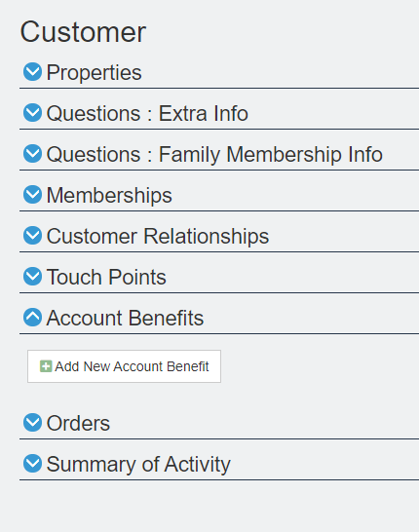This screenshot has height=532, width=419.
Task: Open the Questions : Extra Info heading
Action: (x=147, y=113)
